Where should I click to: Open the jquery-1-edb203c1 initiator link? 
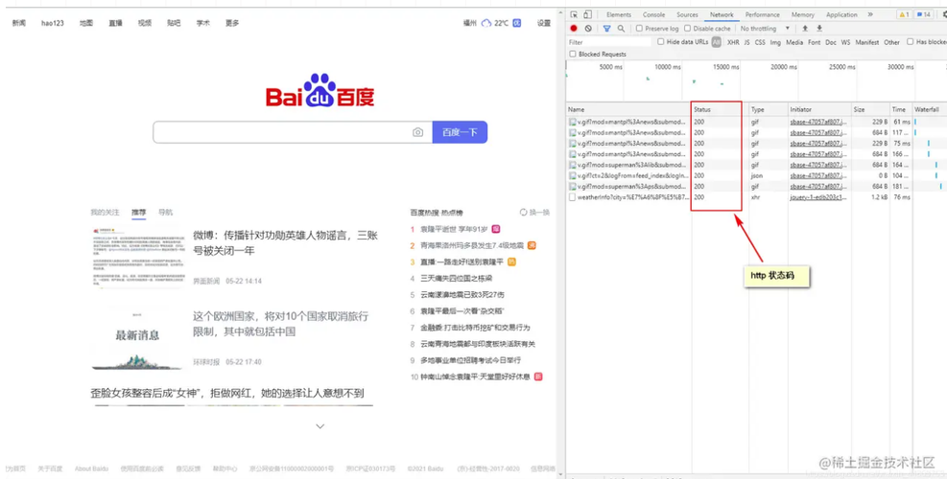click(x=817, y=197)
